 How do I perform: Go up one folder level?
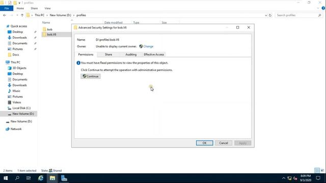pyautogui.click(x=22, y=15)
